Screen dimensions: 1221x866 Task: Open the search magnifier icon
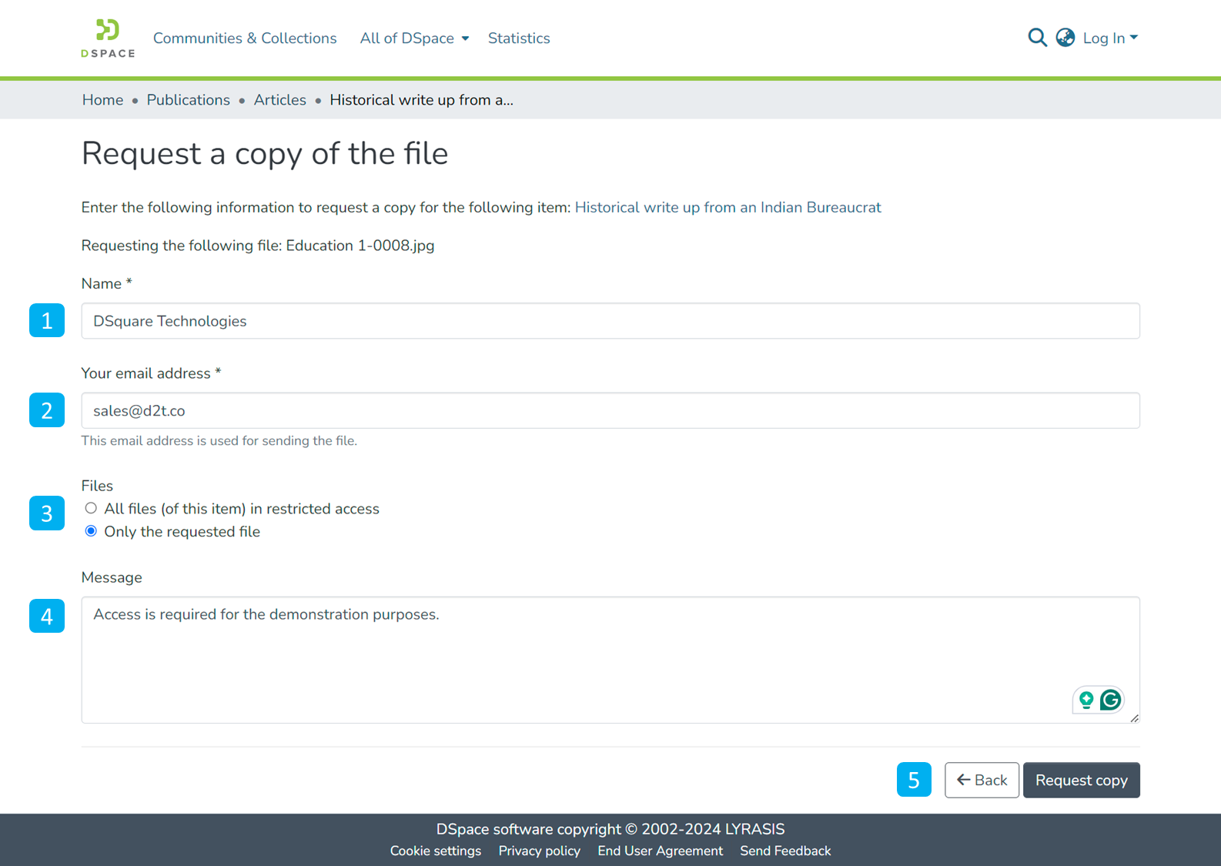1037,38
